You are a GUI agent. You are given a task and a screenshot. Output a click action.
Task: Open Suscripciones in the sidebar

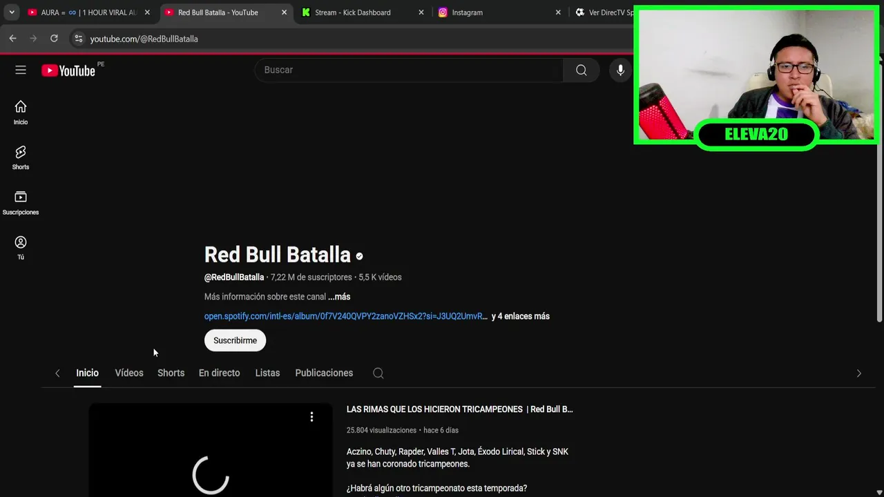[x=21, y=203]
